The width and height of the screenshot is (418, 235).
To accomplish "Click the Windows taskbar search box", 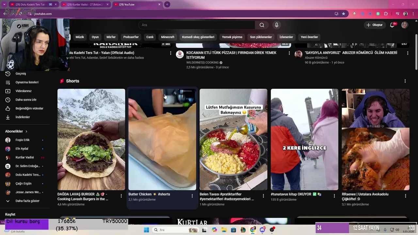I will 176,230.
